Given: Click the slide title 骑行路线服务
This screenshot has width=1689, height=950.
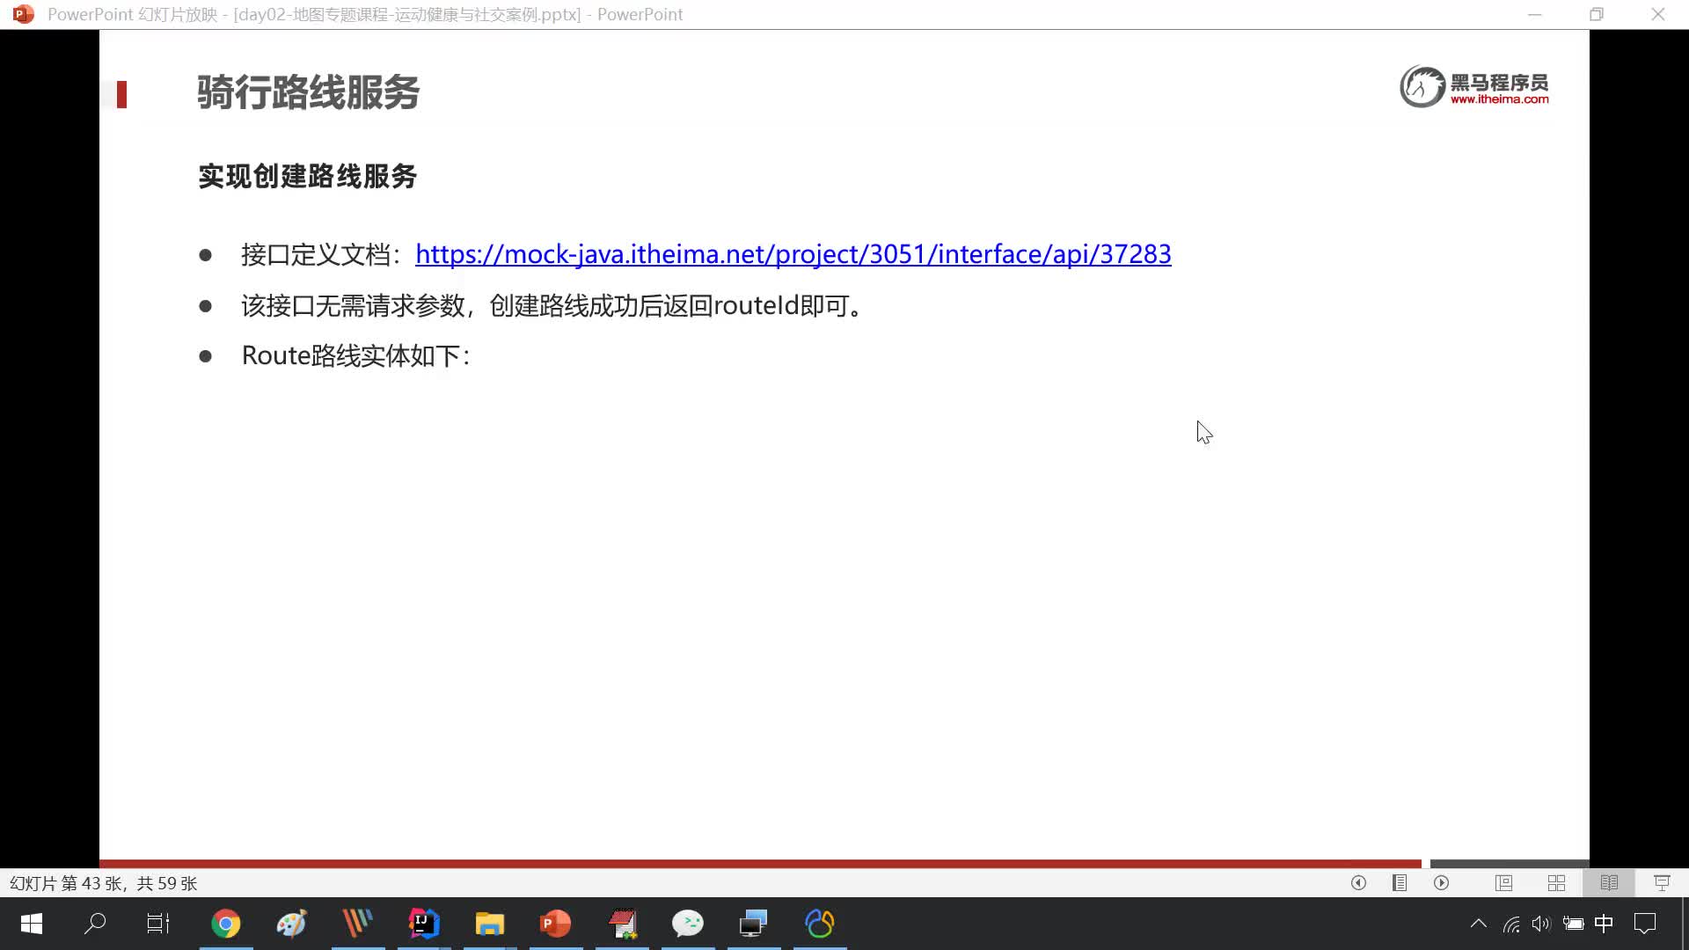Looking at the screenshot, I should pos(308,92).
